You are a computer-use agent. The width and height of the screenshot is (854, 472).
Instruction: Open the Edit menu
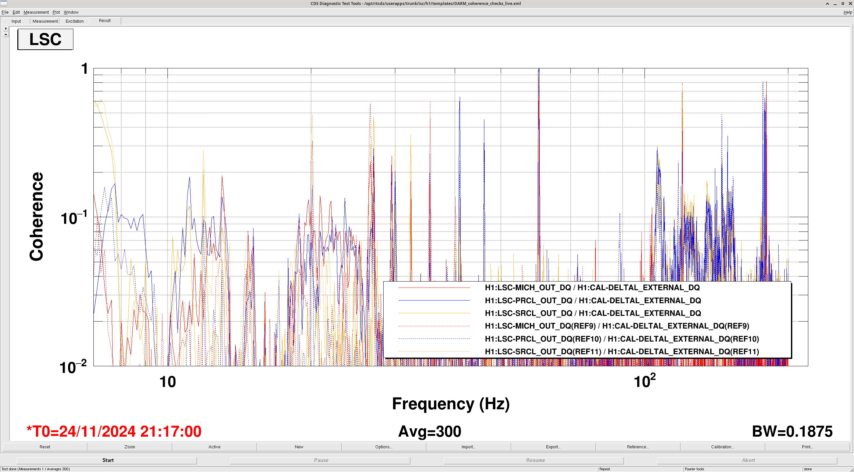click(16, 12)
